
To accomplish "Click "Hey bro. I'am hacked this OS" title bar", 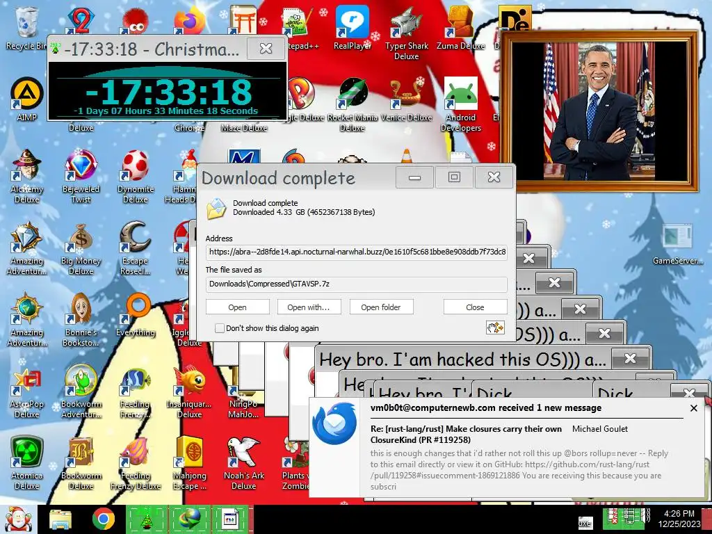I will [463, 359].
